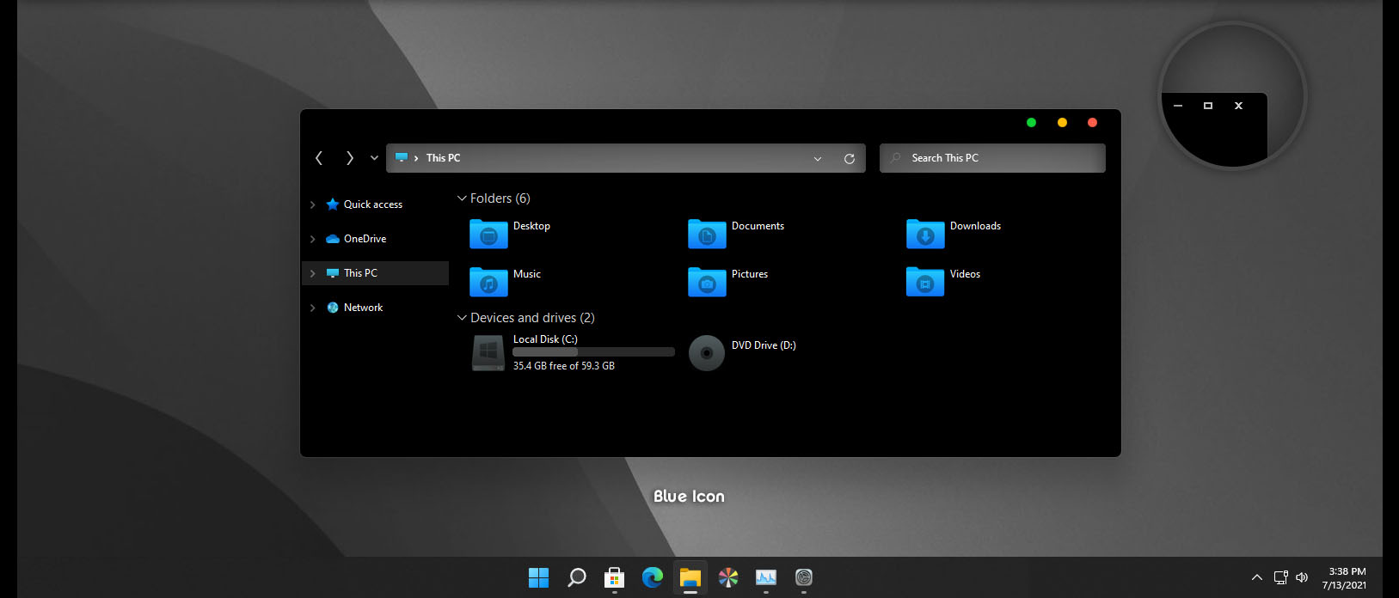This screenshot has height=598, width=1399.
Task: Select the Local Disk (C:) drive icon
Action: point(488,353)
